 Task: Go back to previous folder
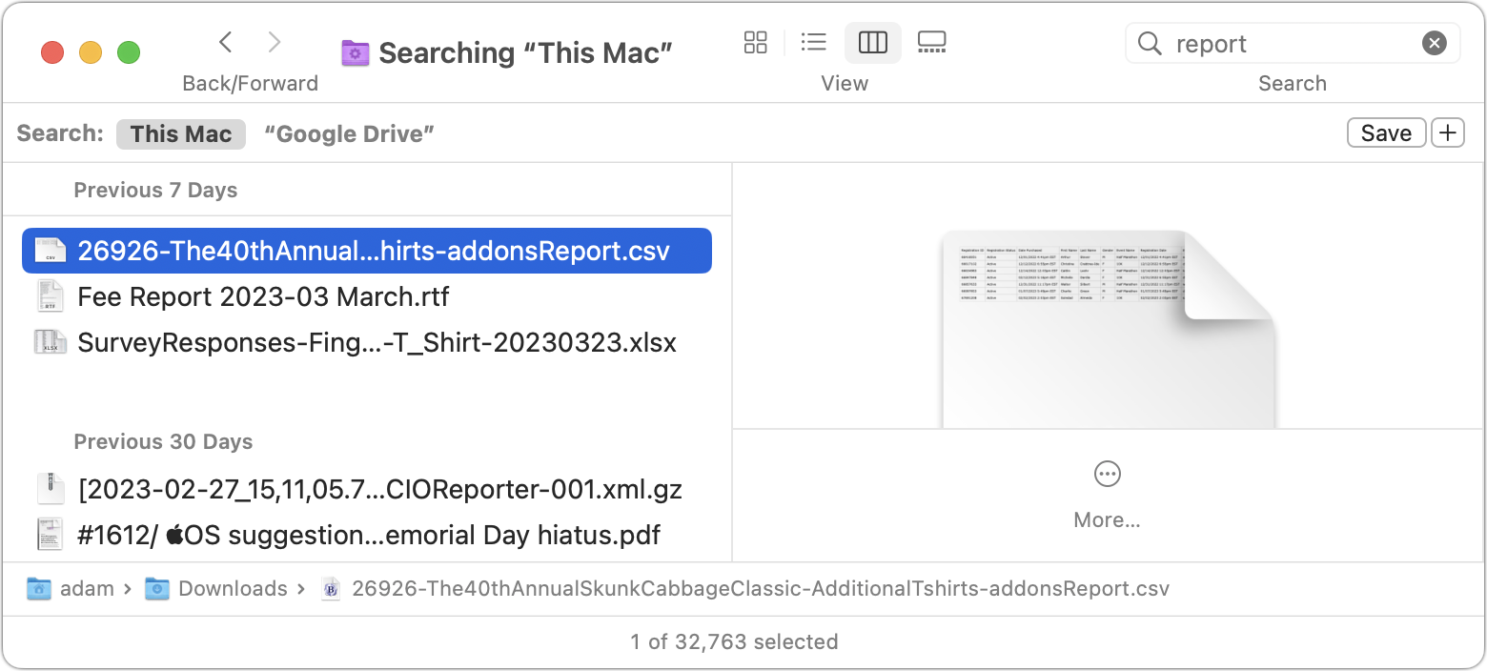226,42
